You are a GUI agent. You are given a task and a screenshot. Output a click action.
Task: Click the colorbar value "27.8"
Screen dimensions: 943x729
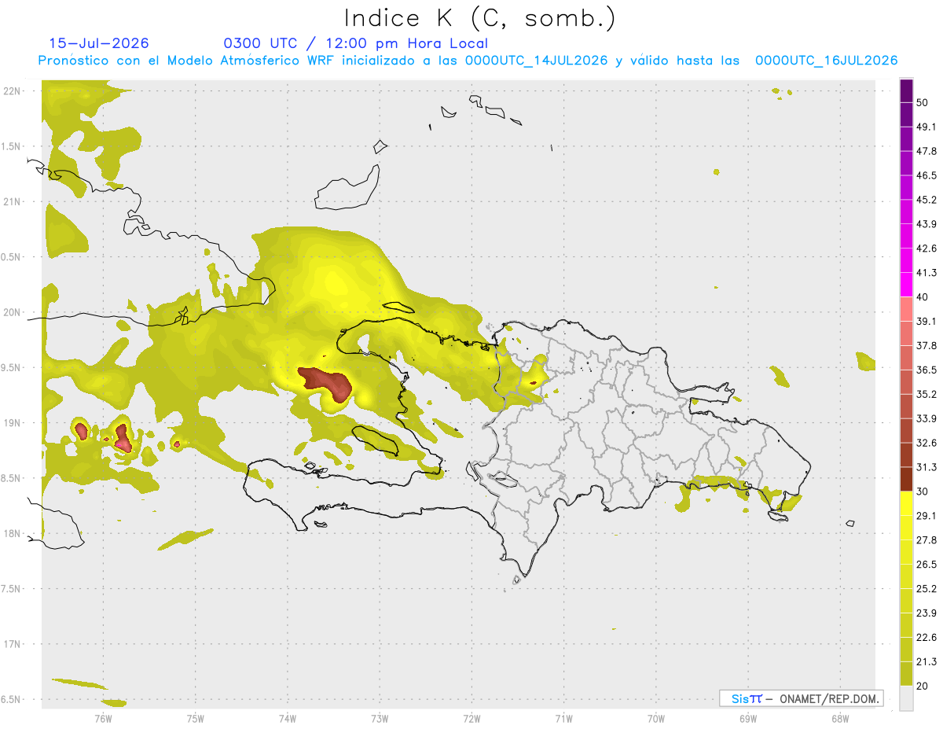point(926,540)
